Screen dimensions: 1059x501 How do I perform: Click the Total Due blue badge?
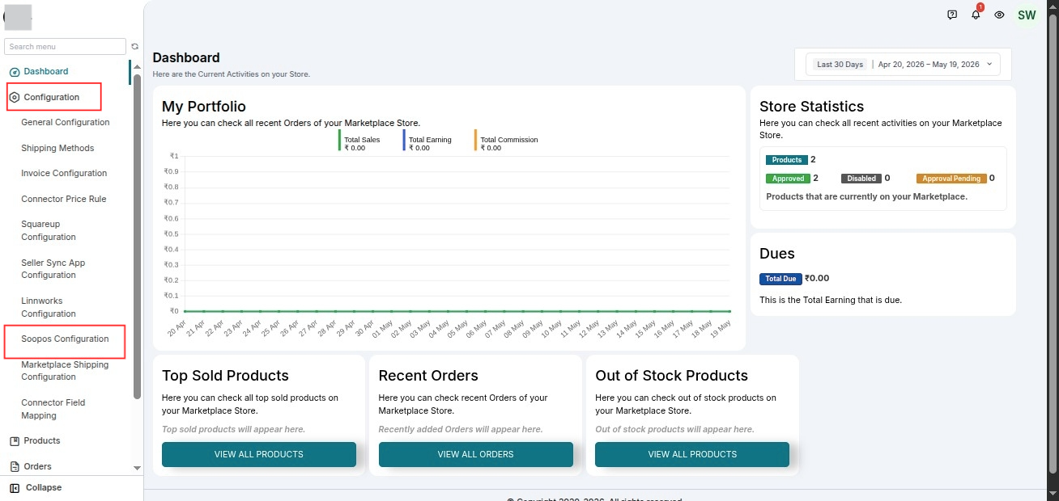780,279
